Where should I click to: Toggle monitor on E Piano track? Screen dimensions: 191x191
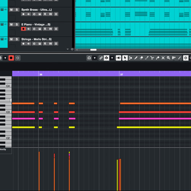tap(29, 29)
